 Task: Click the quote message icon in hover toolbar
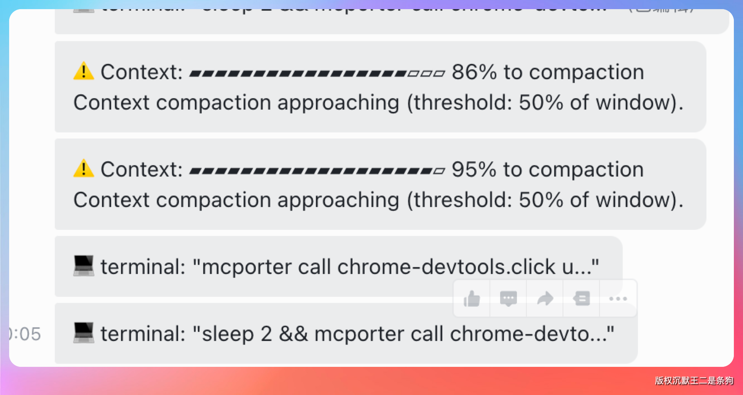tap(582, 299)
